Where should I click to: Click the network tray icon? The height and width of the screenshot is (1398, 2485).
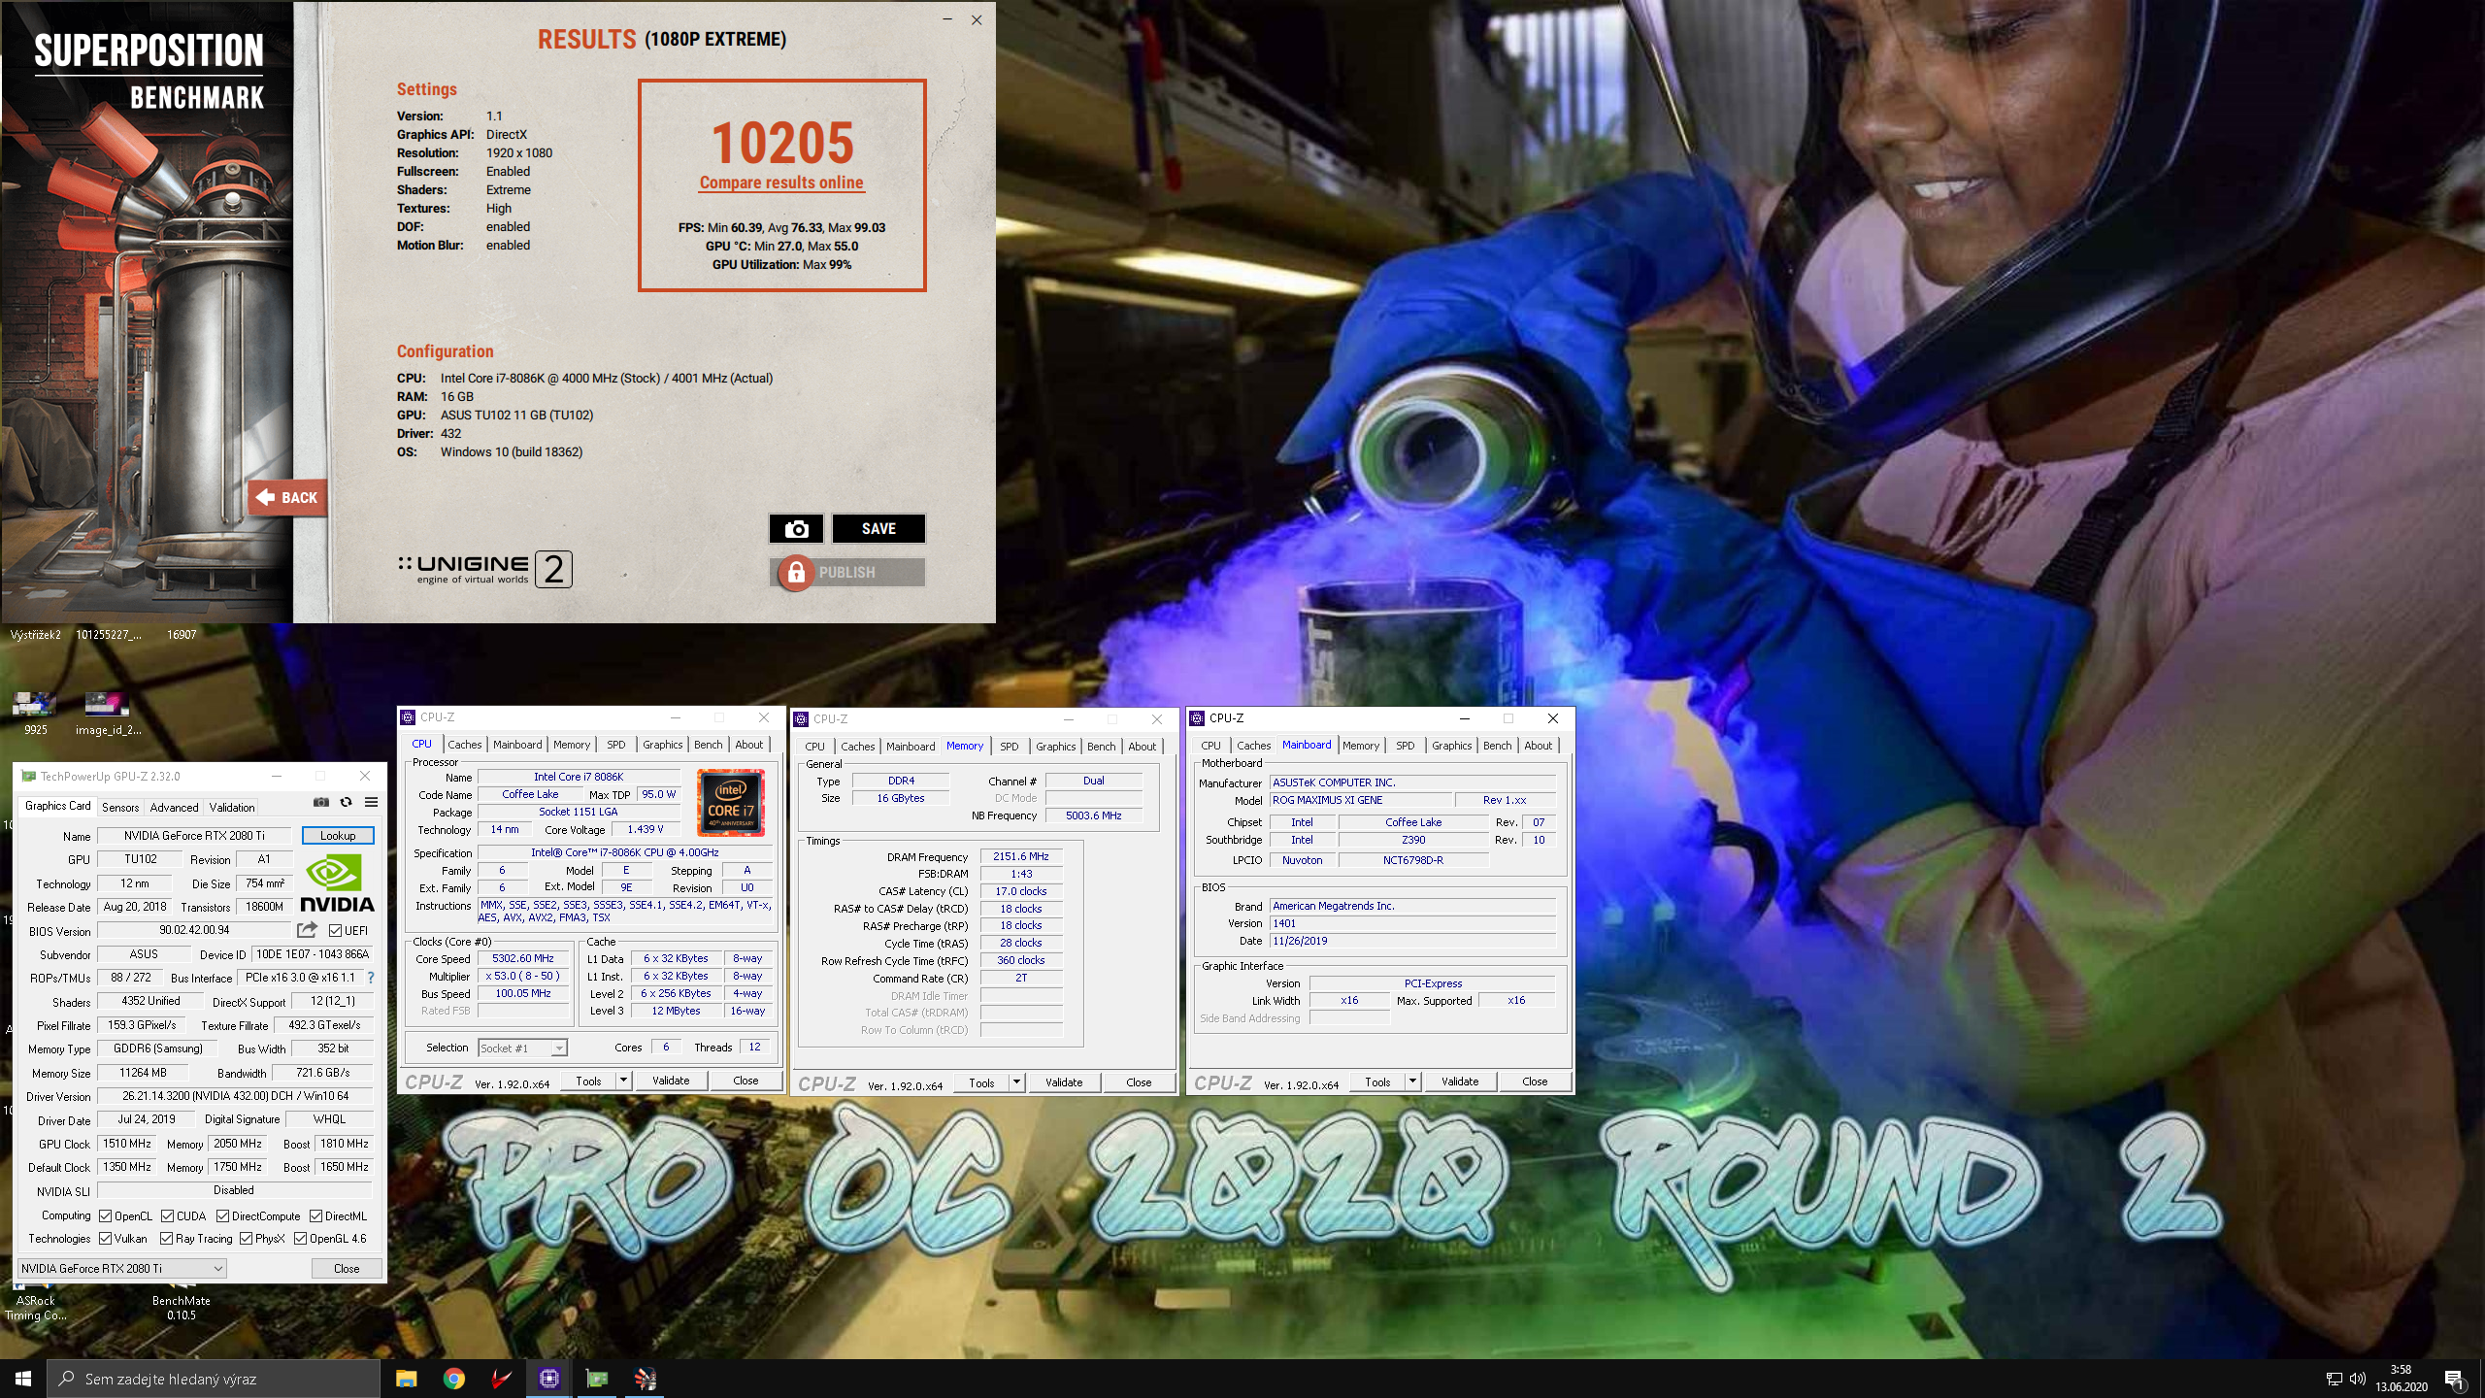click(2335, 1379)
